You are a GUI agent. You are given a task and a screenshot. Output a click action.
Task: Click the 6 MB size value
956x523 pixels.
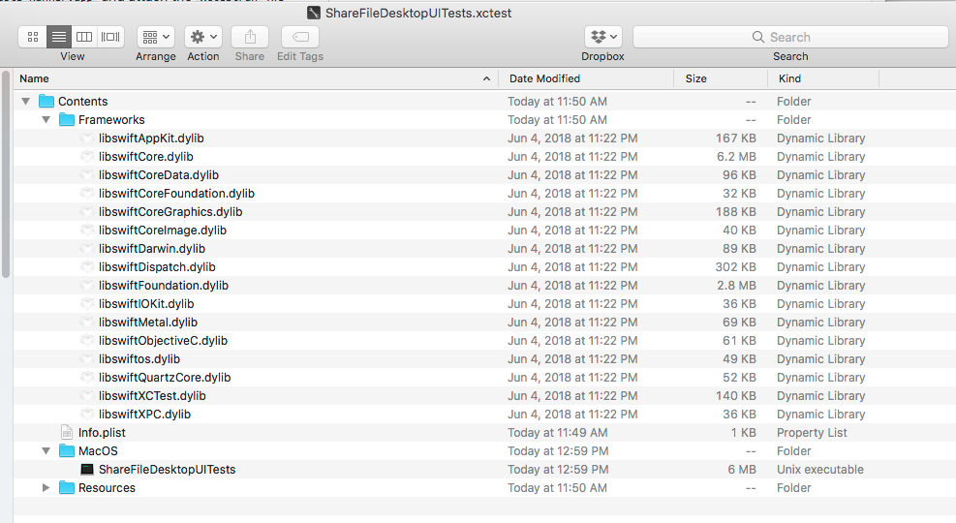pyautogui.click(x=741, y=470)
